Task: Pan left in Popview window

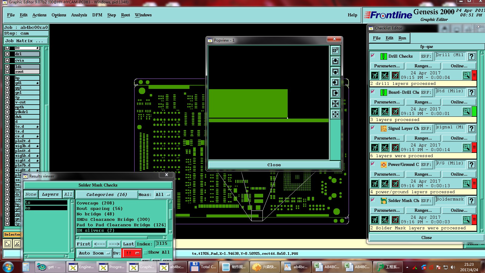Action: (x=335, y=83)
